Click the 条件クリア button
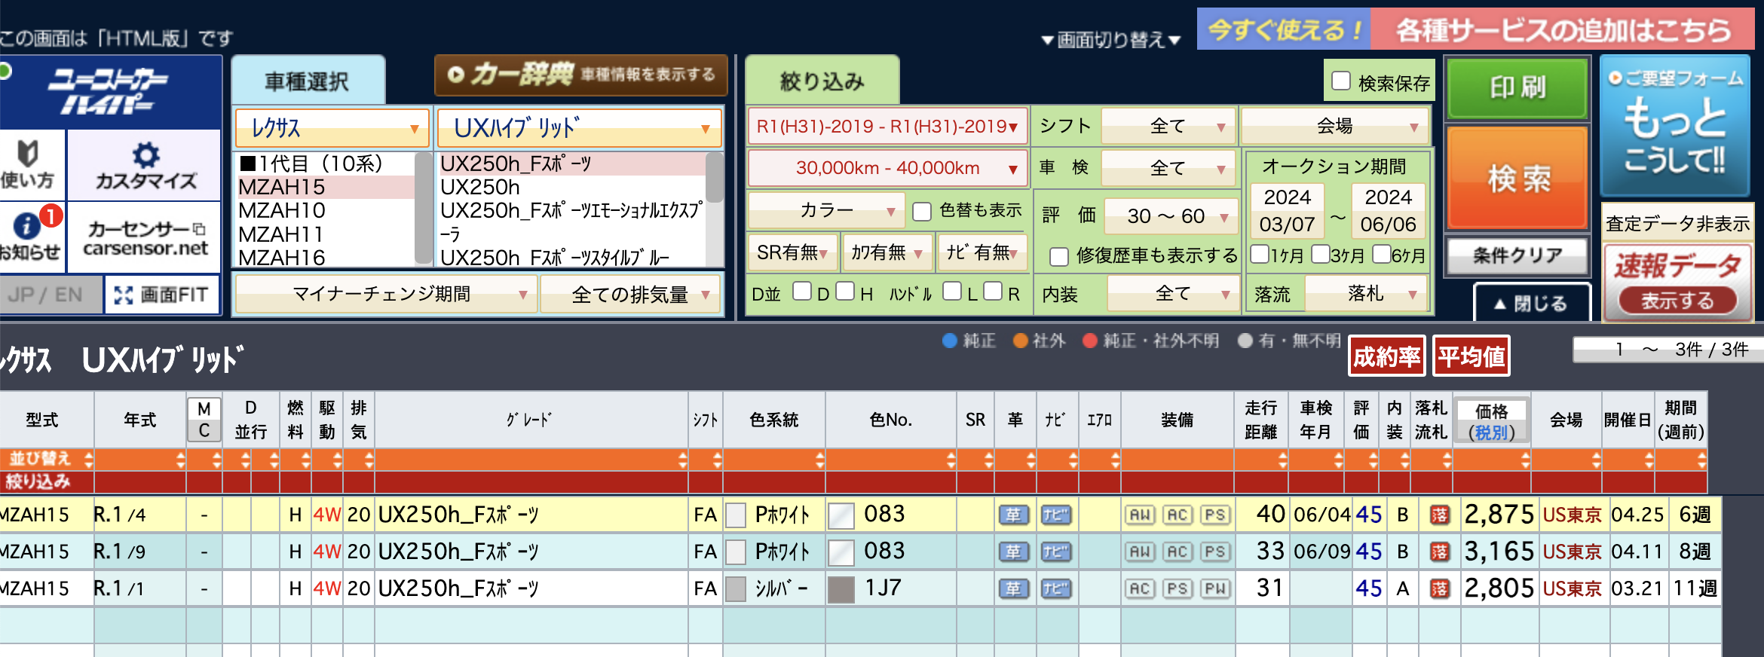The image size is (1764, 657). (x=1518, y=255)
